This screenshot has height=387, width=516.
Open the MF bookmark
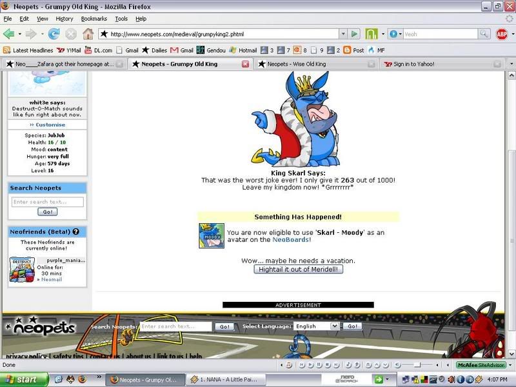376,50
